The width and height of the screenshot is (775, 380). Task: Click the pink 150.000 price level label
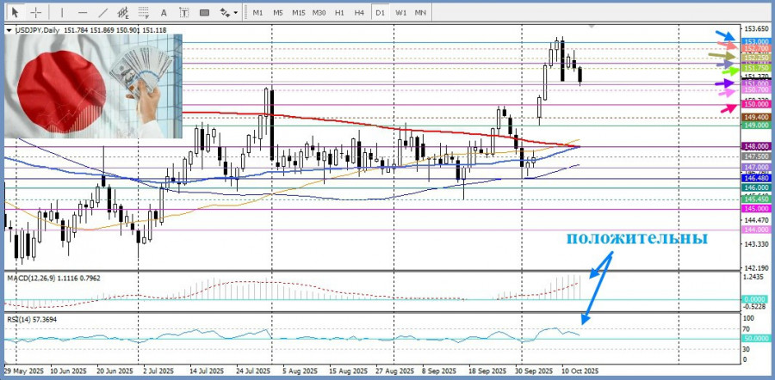click(755, 104)
